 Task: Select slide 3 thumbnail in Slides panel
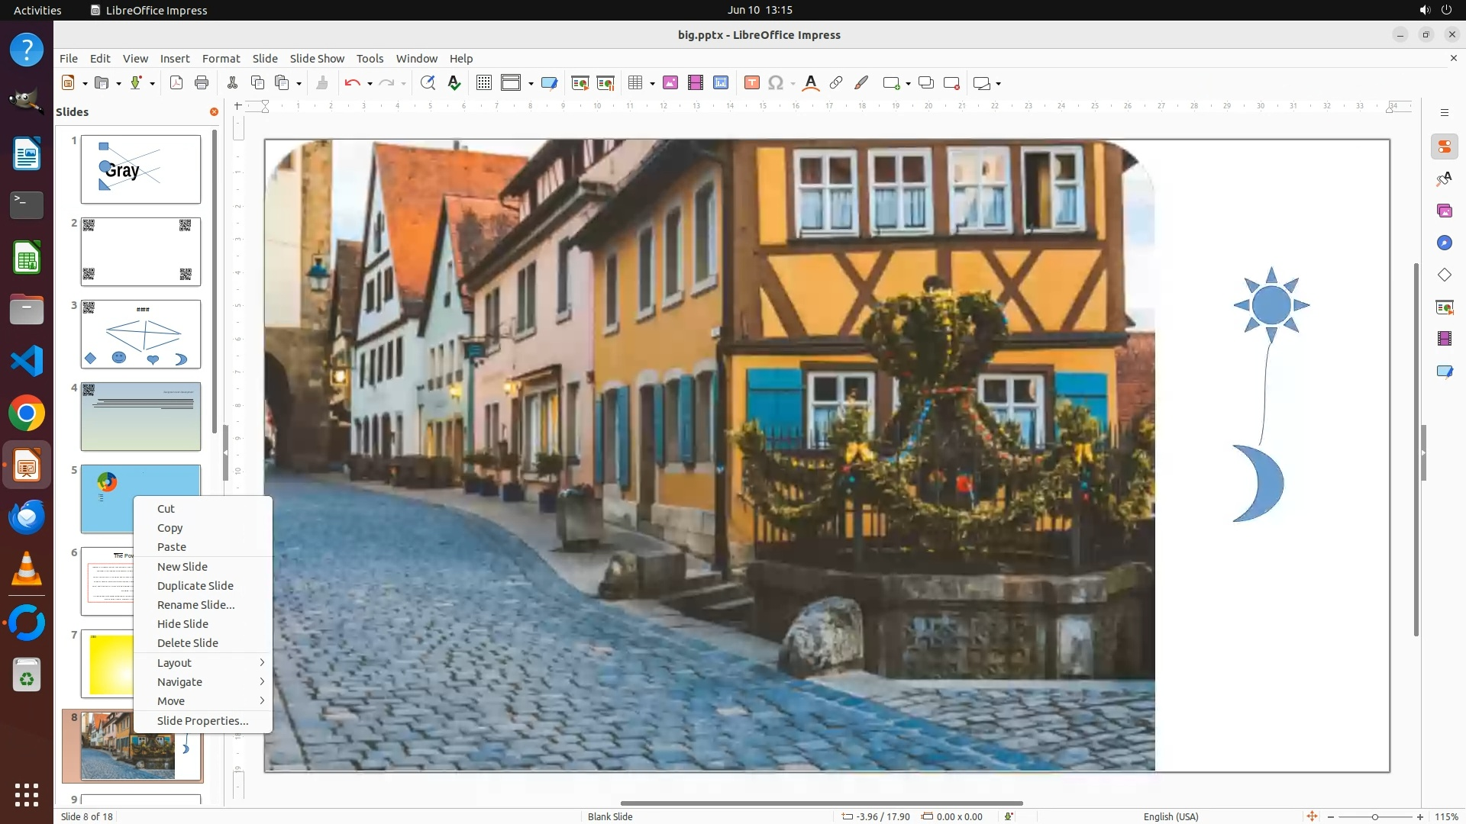point(140,334)
